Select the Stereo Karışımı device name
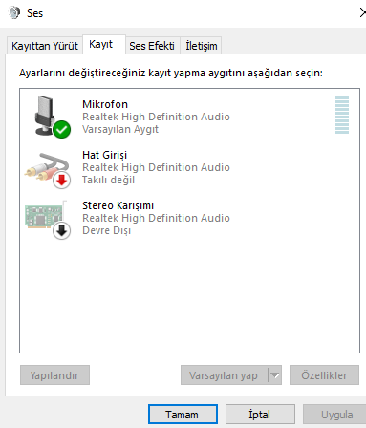 118,205
